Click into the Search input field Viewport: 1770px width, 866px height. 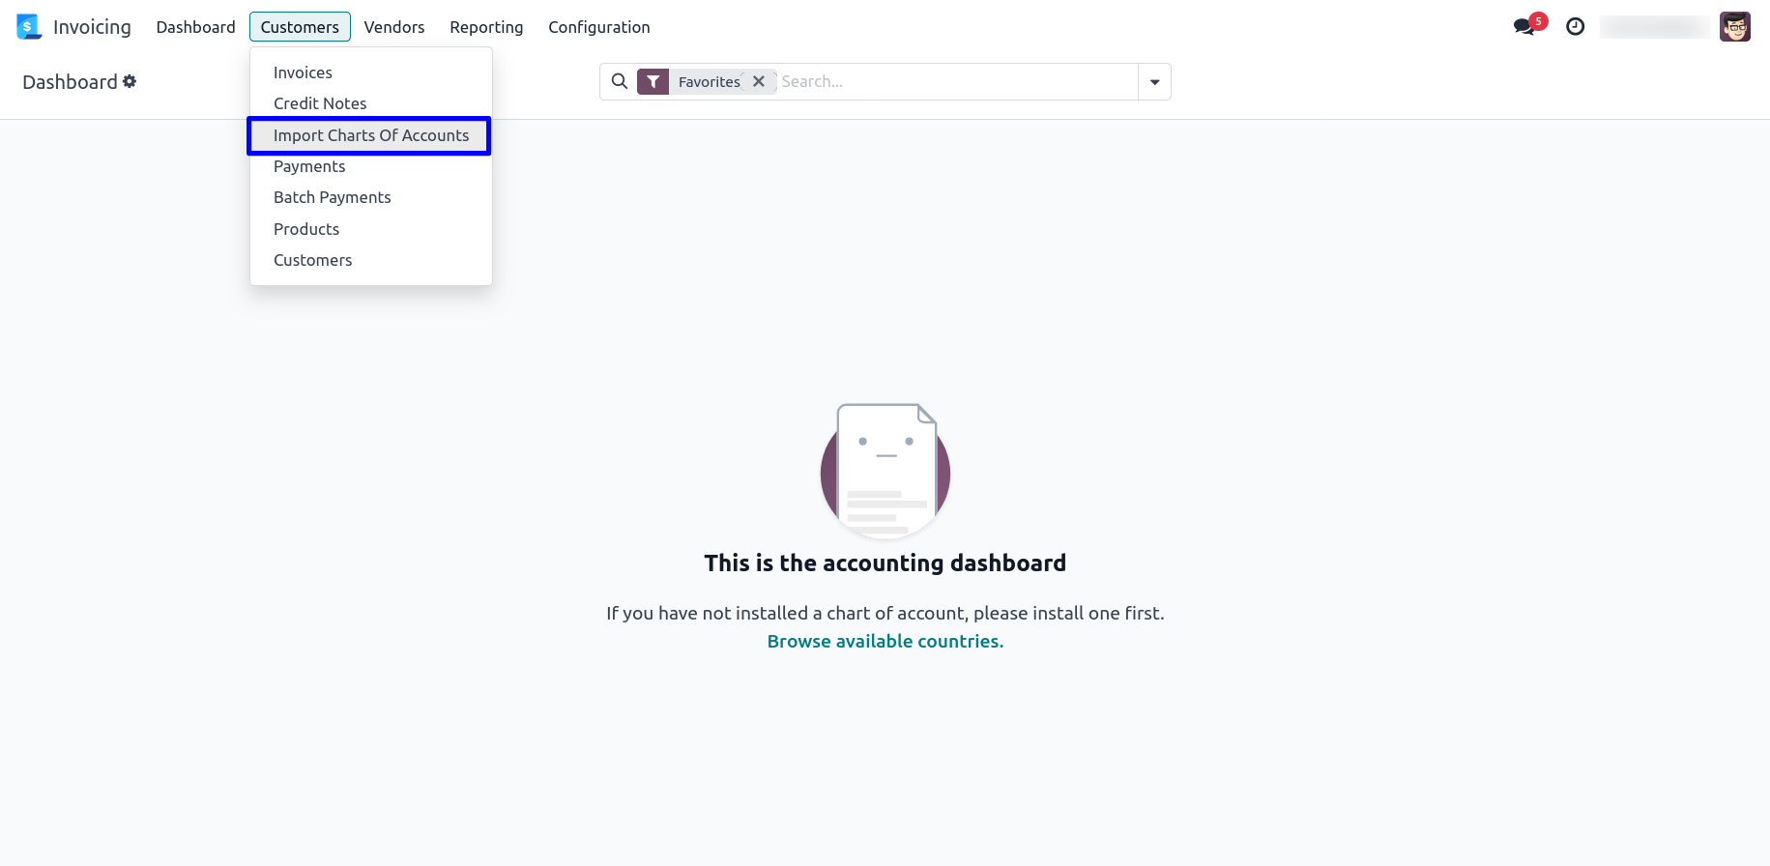tap(957, 82)
